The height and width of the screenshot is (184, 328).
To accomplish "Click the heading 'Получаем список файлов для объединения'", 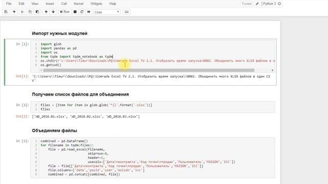I will click(80, 94).
